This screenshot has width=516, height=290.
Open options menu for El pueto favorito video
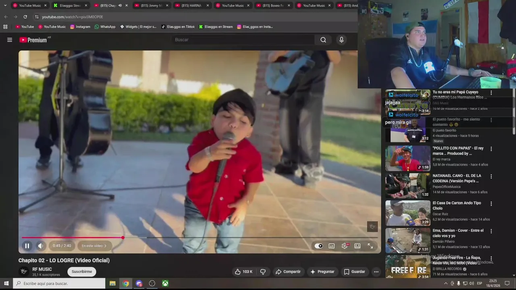491,120
